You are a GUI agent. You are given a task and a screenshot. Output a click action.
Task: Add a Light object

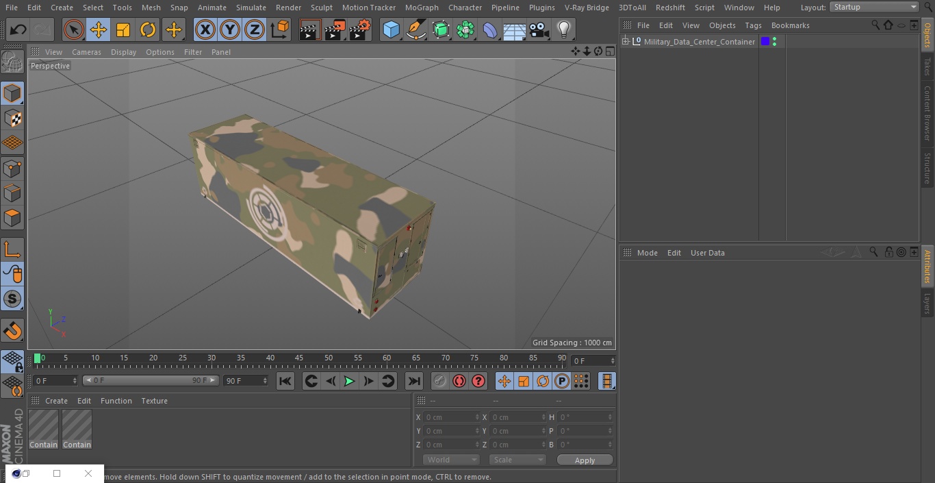(563, 30)
